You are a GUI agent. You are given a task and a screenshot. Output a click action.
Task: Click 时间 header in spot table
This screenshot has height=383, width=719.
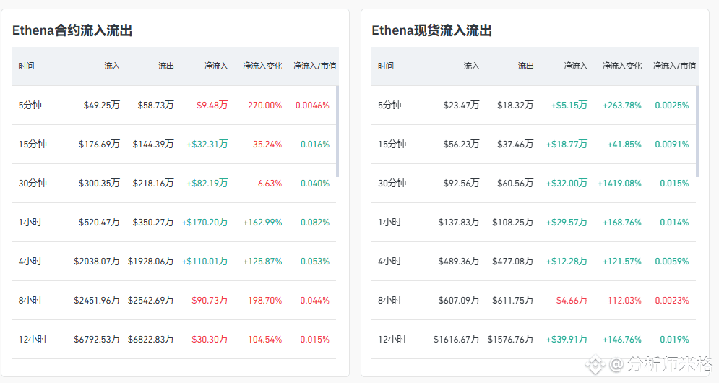(386, 66)
